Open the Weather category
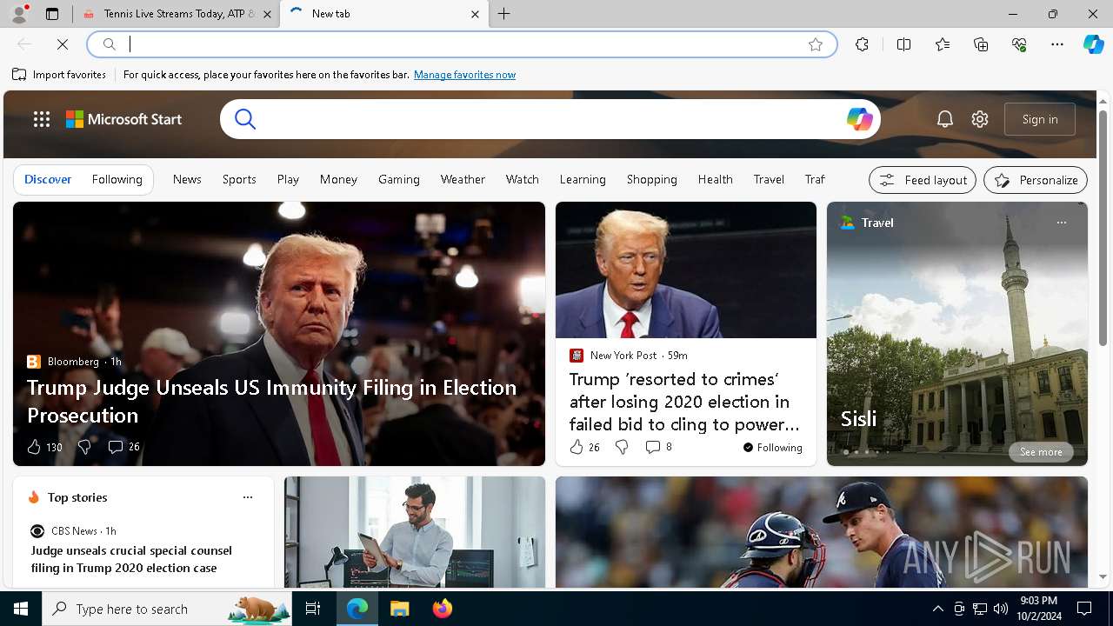 point(463,179)
